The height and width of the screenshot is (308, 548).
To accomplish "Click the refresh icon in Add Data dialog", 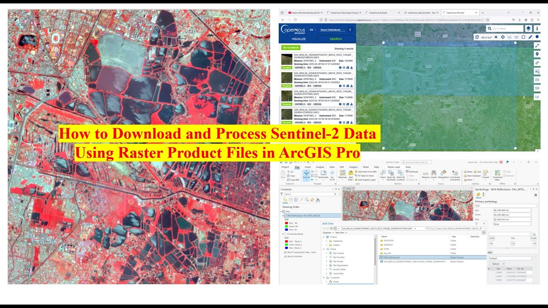I will point(429,228).
